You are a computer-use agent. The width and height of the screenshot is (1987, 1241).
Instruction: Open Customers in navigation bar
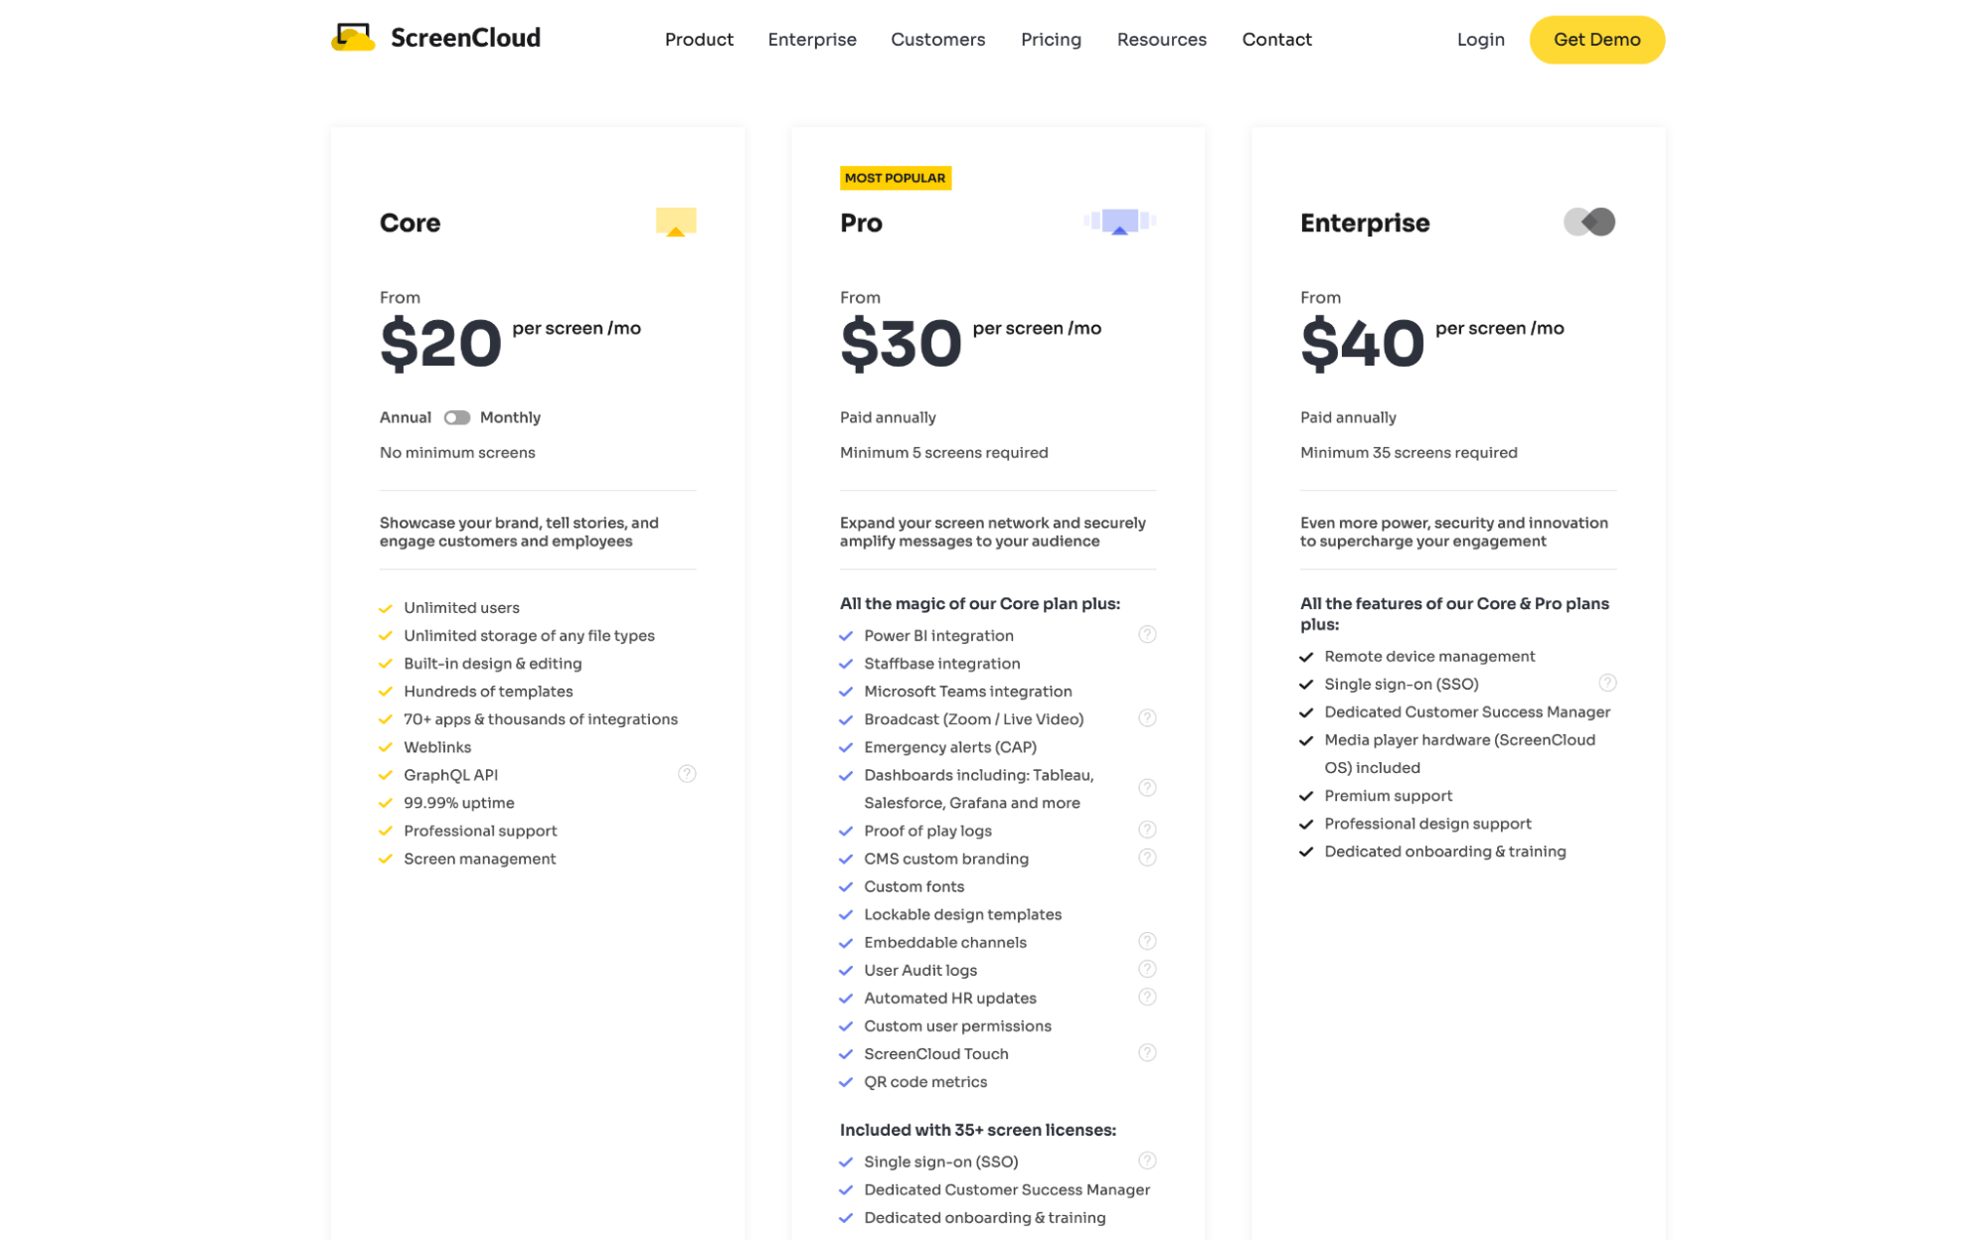[937, 40]
